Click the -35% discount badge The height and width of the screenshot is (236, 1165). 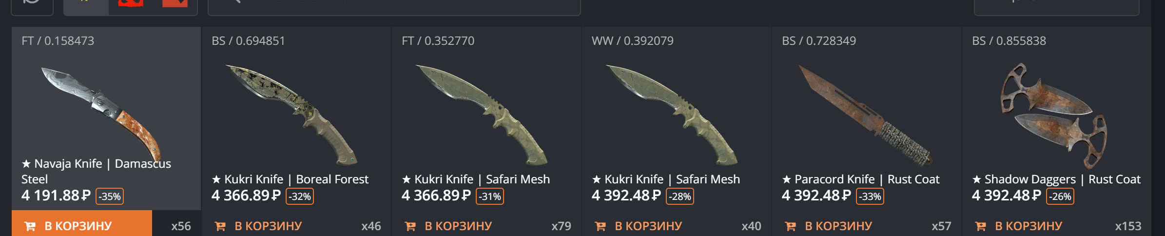point(110,197)
